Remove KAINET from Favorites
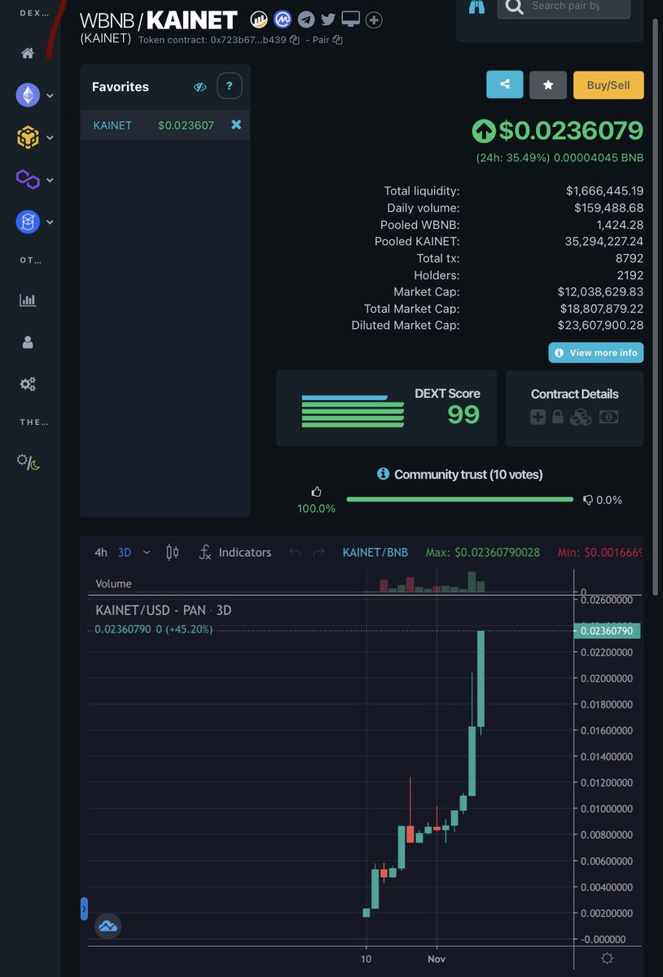The height and width of the screenshot is (977, 663). coord(236,125)
